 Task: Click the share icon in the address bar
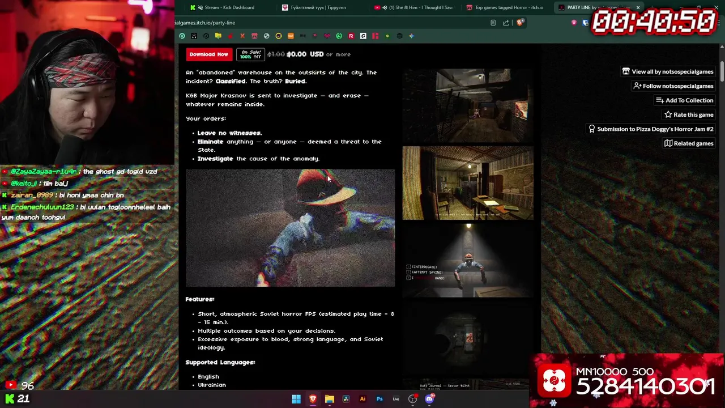point(506,23)
